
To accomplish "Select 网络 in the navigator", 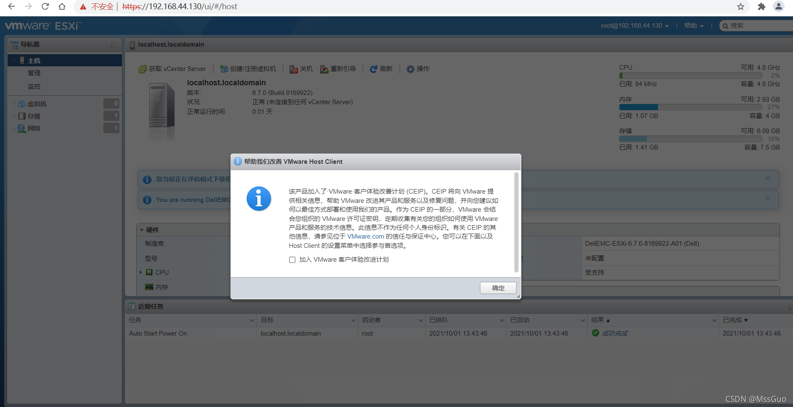I will pyautogui.click(x=34, y=128).
